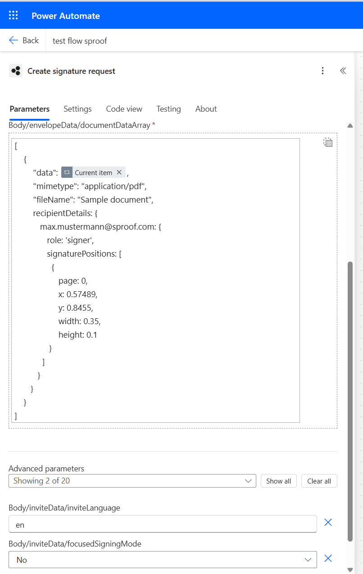Image resolution: width=363 pixels, height=574 pixels.
Task: Click the Back link
Action: pyautogui.click(x=24, y=41)
